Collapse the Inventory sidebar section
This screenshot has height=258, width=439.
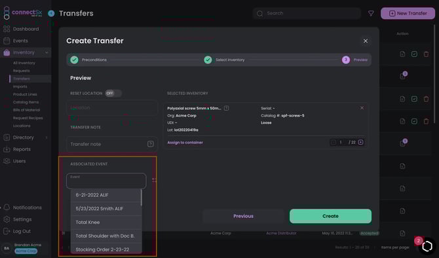47,52
